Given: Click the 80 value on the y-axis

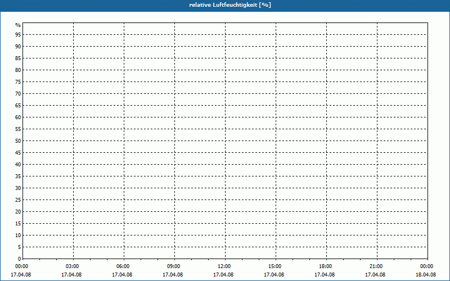Looking at the screenshot, I should 18,70.
